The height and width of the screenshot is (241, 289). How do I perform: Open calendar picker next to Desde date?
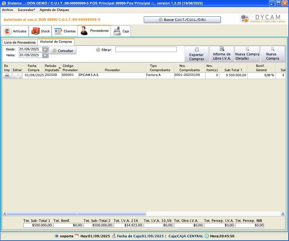46,49
